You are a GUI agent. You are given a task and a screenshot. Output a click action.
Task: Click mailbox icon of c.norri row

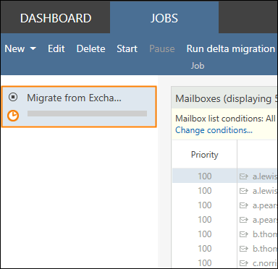click(244, 263)
